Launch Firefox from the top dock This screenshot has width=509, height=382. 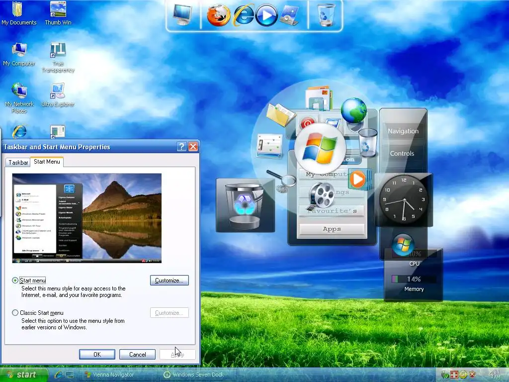click(219, 15)
